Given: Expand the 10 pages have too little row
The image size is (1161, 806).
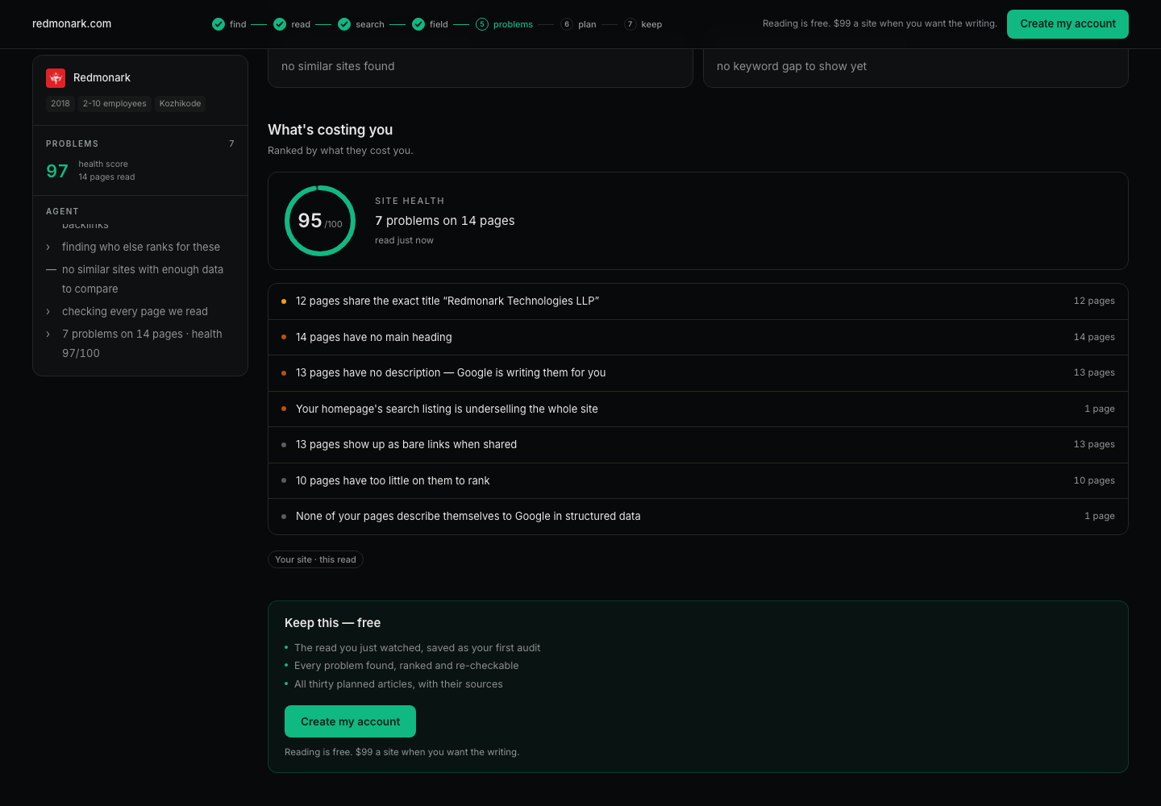Looking at the screenshot, I should (x=698, y=480).
